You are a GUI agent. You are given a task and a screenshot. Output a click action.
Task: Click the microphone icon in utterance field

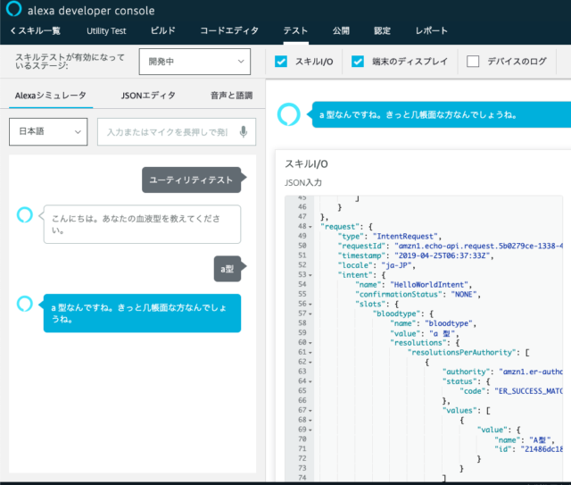pos(244,131)
